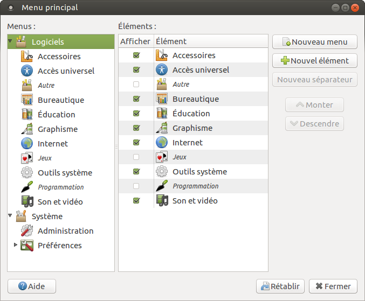
Task: Enable the Programmation visibility checkbox
Action: pos(136,186)
